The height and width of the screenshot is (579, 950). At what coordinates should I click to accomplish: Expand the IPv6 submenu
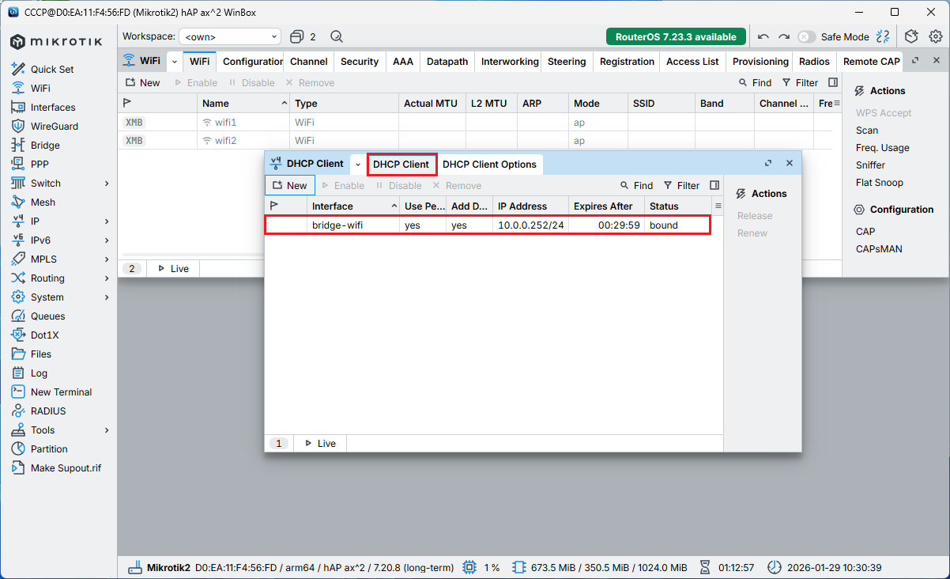[x=107, y=240]
